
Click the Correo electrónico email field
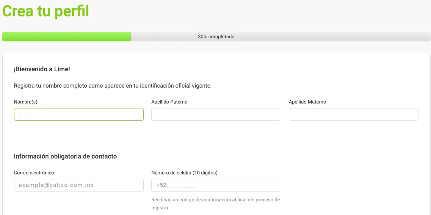78,185
